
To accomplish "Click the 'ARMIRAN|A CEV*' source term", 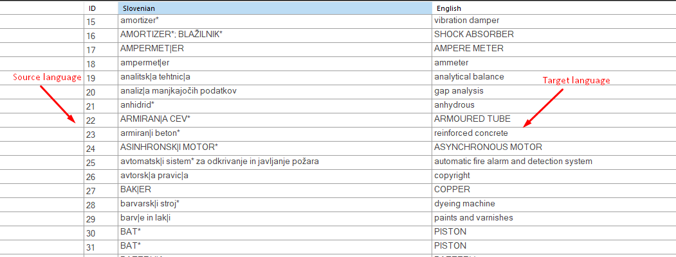I will [x=155, y=119].
